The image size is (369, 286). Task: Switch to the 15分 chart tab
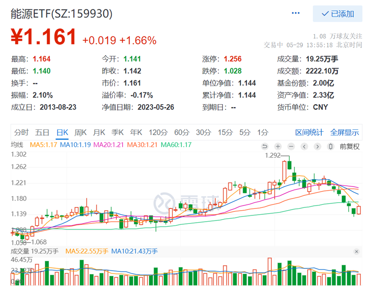(x=225, y=133)
